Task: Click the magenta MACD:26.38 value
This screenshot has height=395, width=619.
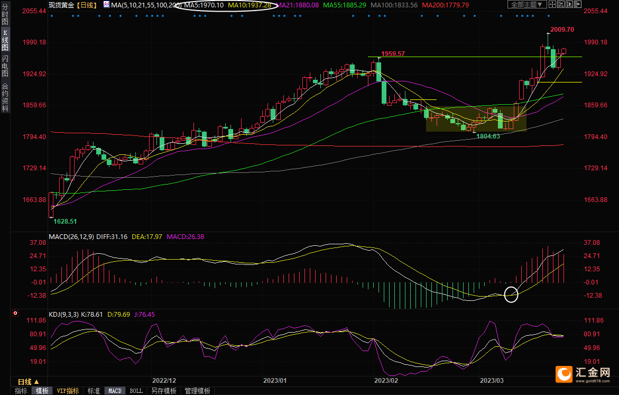Action: point(185,236)
